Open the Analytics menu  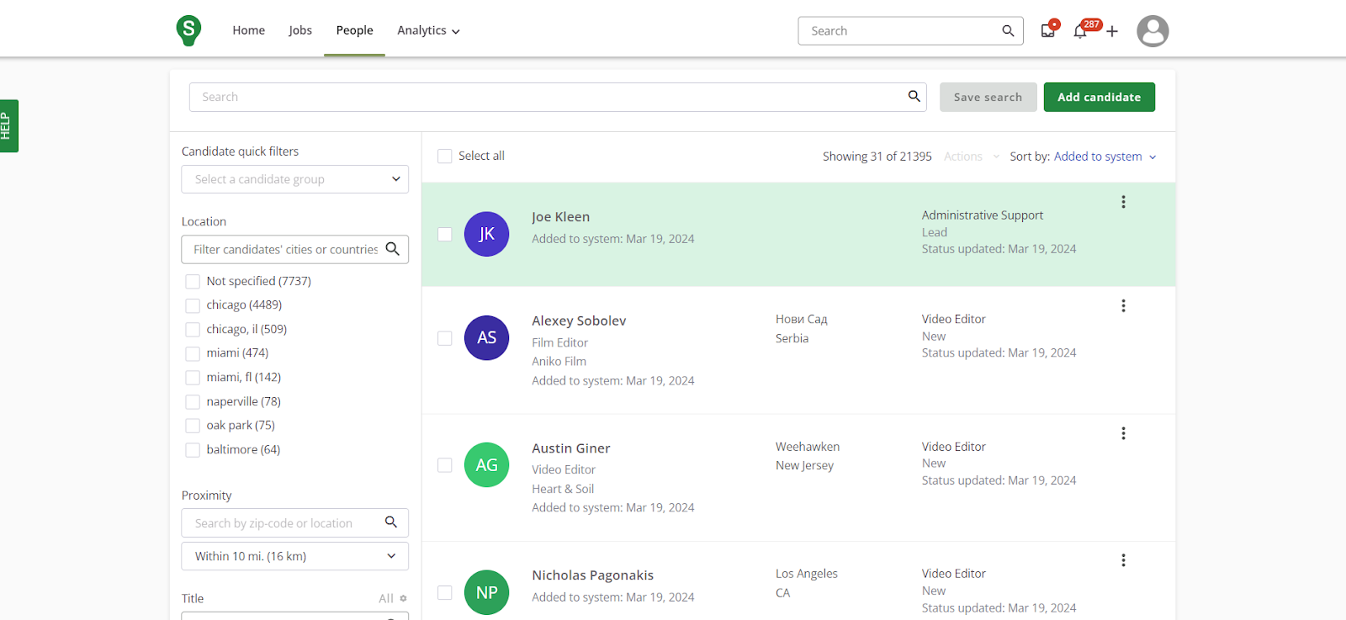[x=428, y=30]
